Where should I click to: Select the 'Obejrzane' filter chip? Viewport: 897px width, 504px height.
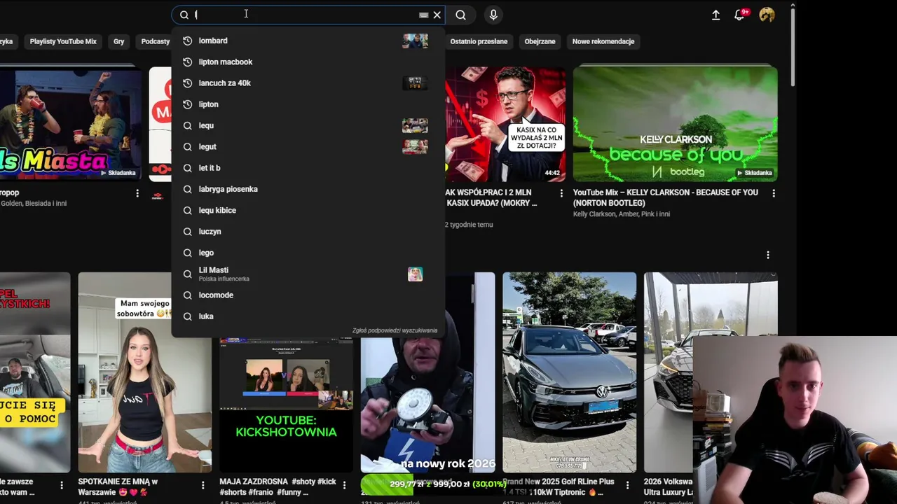[540, 41]
